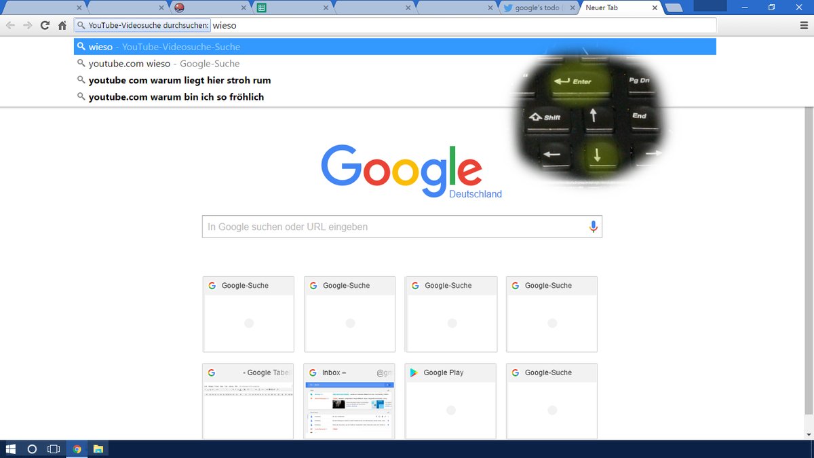Close the green spreadsheet tab
This screenshot has width=814, height=458.
326,8
